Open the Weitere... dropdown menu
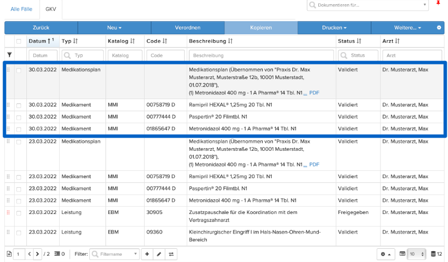 point(407,28)
